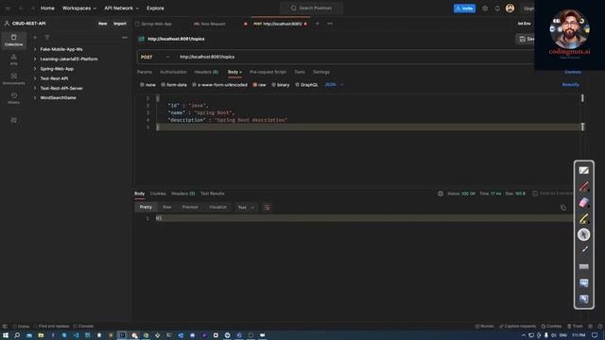Click the request URL input field

(x=355, y=57)
